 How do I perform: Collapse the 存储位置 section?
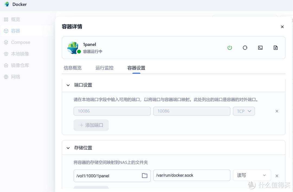pos(68,148)
